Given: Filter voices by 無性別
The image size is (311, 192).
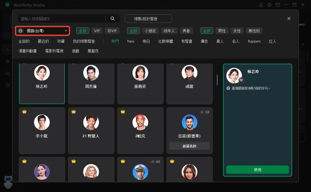Looking at the screenshot, I should [x=254, y=31].
